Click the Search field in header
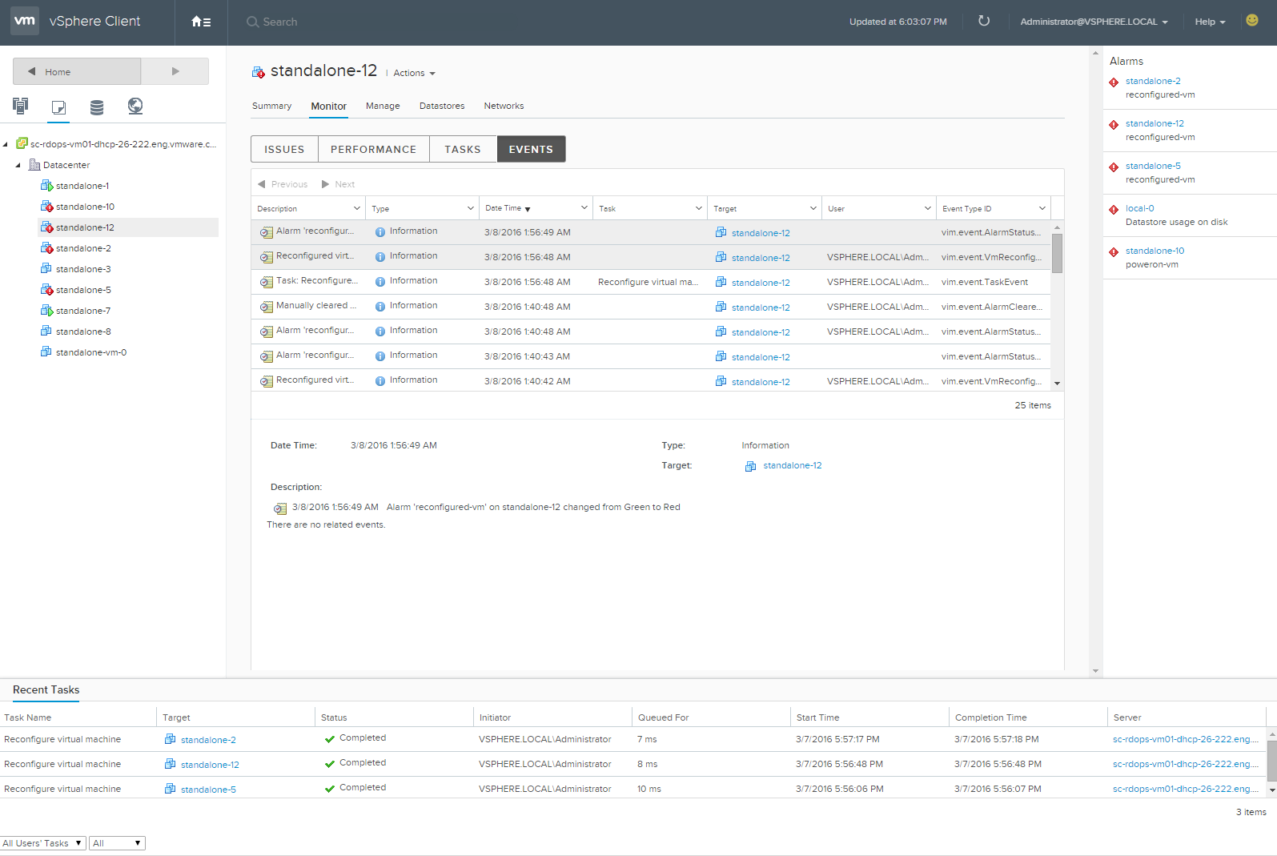This screenshot has width=1277, height=856. coord(279,22)
